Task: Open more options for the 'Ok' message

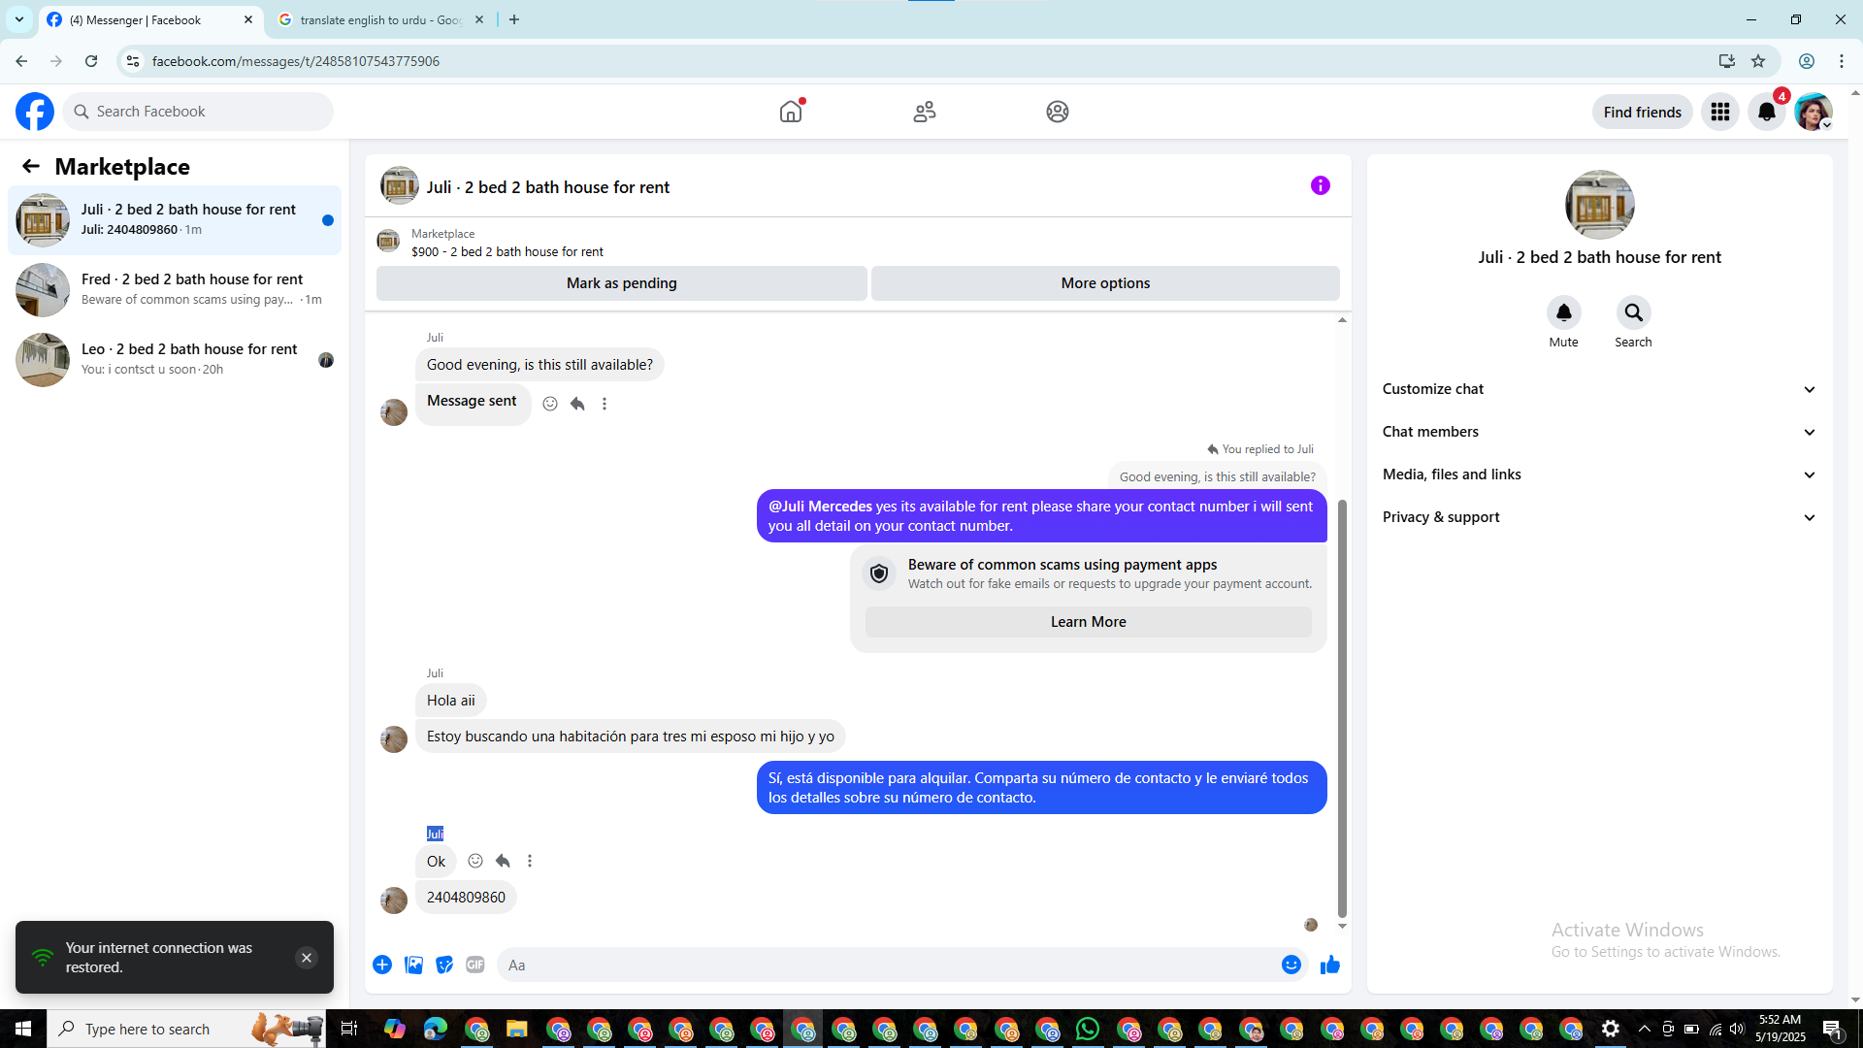Action: [530, 861]
